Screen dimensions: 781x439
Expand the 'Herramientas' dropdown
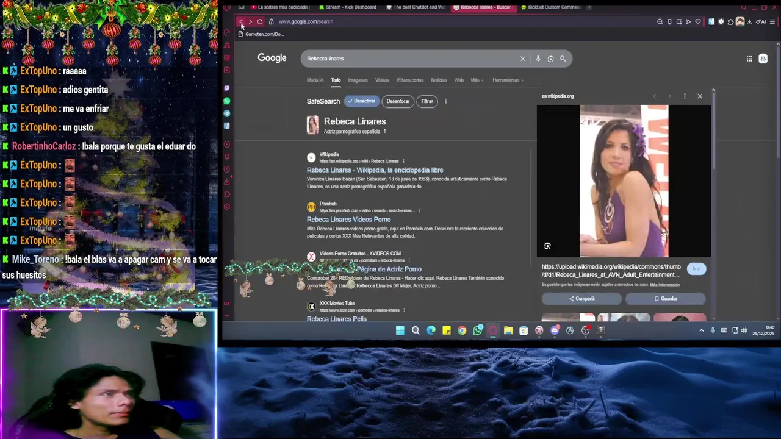(x=508, y=80)
